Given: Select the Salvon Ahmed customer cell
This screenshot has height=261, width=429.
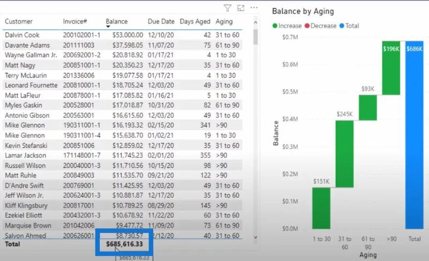Looking at the screenshot, I should click(x=25, y=235).
